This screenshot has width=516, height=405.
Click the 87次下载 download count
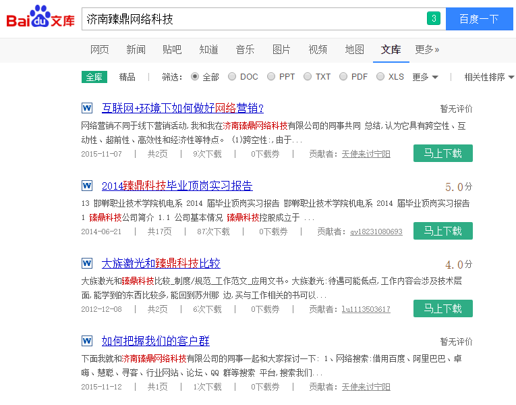[213, 232]
